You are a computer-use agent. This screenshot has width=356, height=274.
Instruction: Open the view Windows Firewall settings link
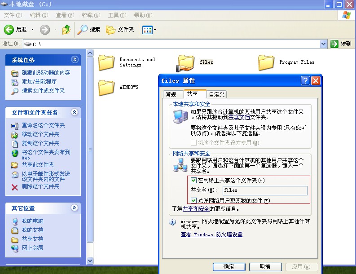pyautogui.click(x=211, y=234)
